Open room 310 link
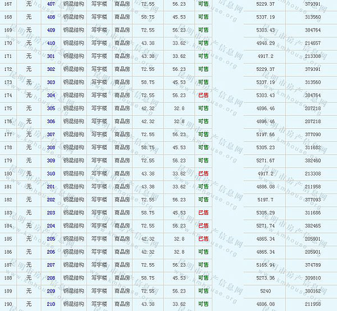Screen dimensions: 337x311 tap(51, 174)
